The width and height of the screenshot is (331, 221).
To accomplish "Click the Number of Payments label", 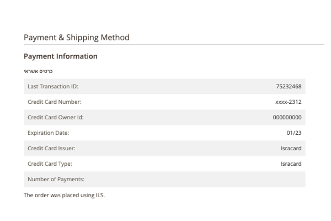I will (55, 179).
